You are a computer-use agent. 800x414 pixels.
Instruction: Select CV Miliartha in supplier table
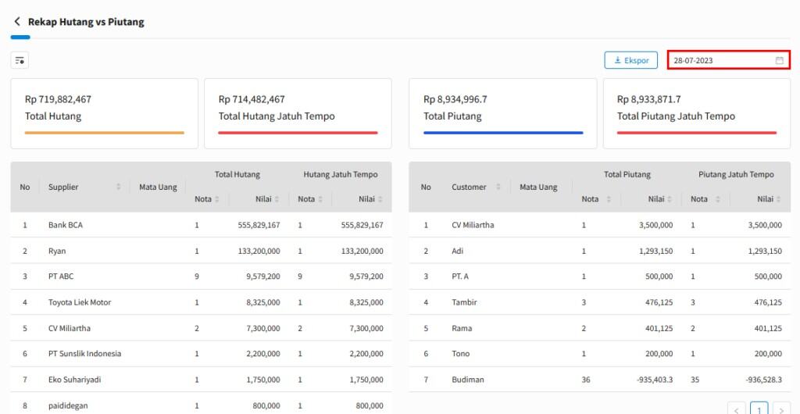click(201, 328)
